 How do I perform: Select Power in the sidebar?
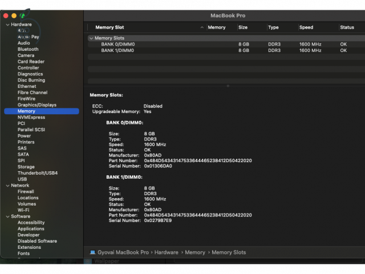click(x=24, y=136)
